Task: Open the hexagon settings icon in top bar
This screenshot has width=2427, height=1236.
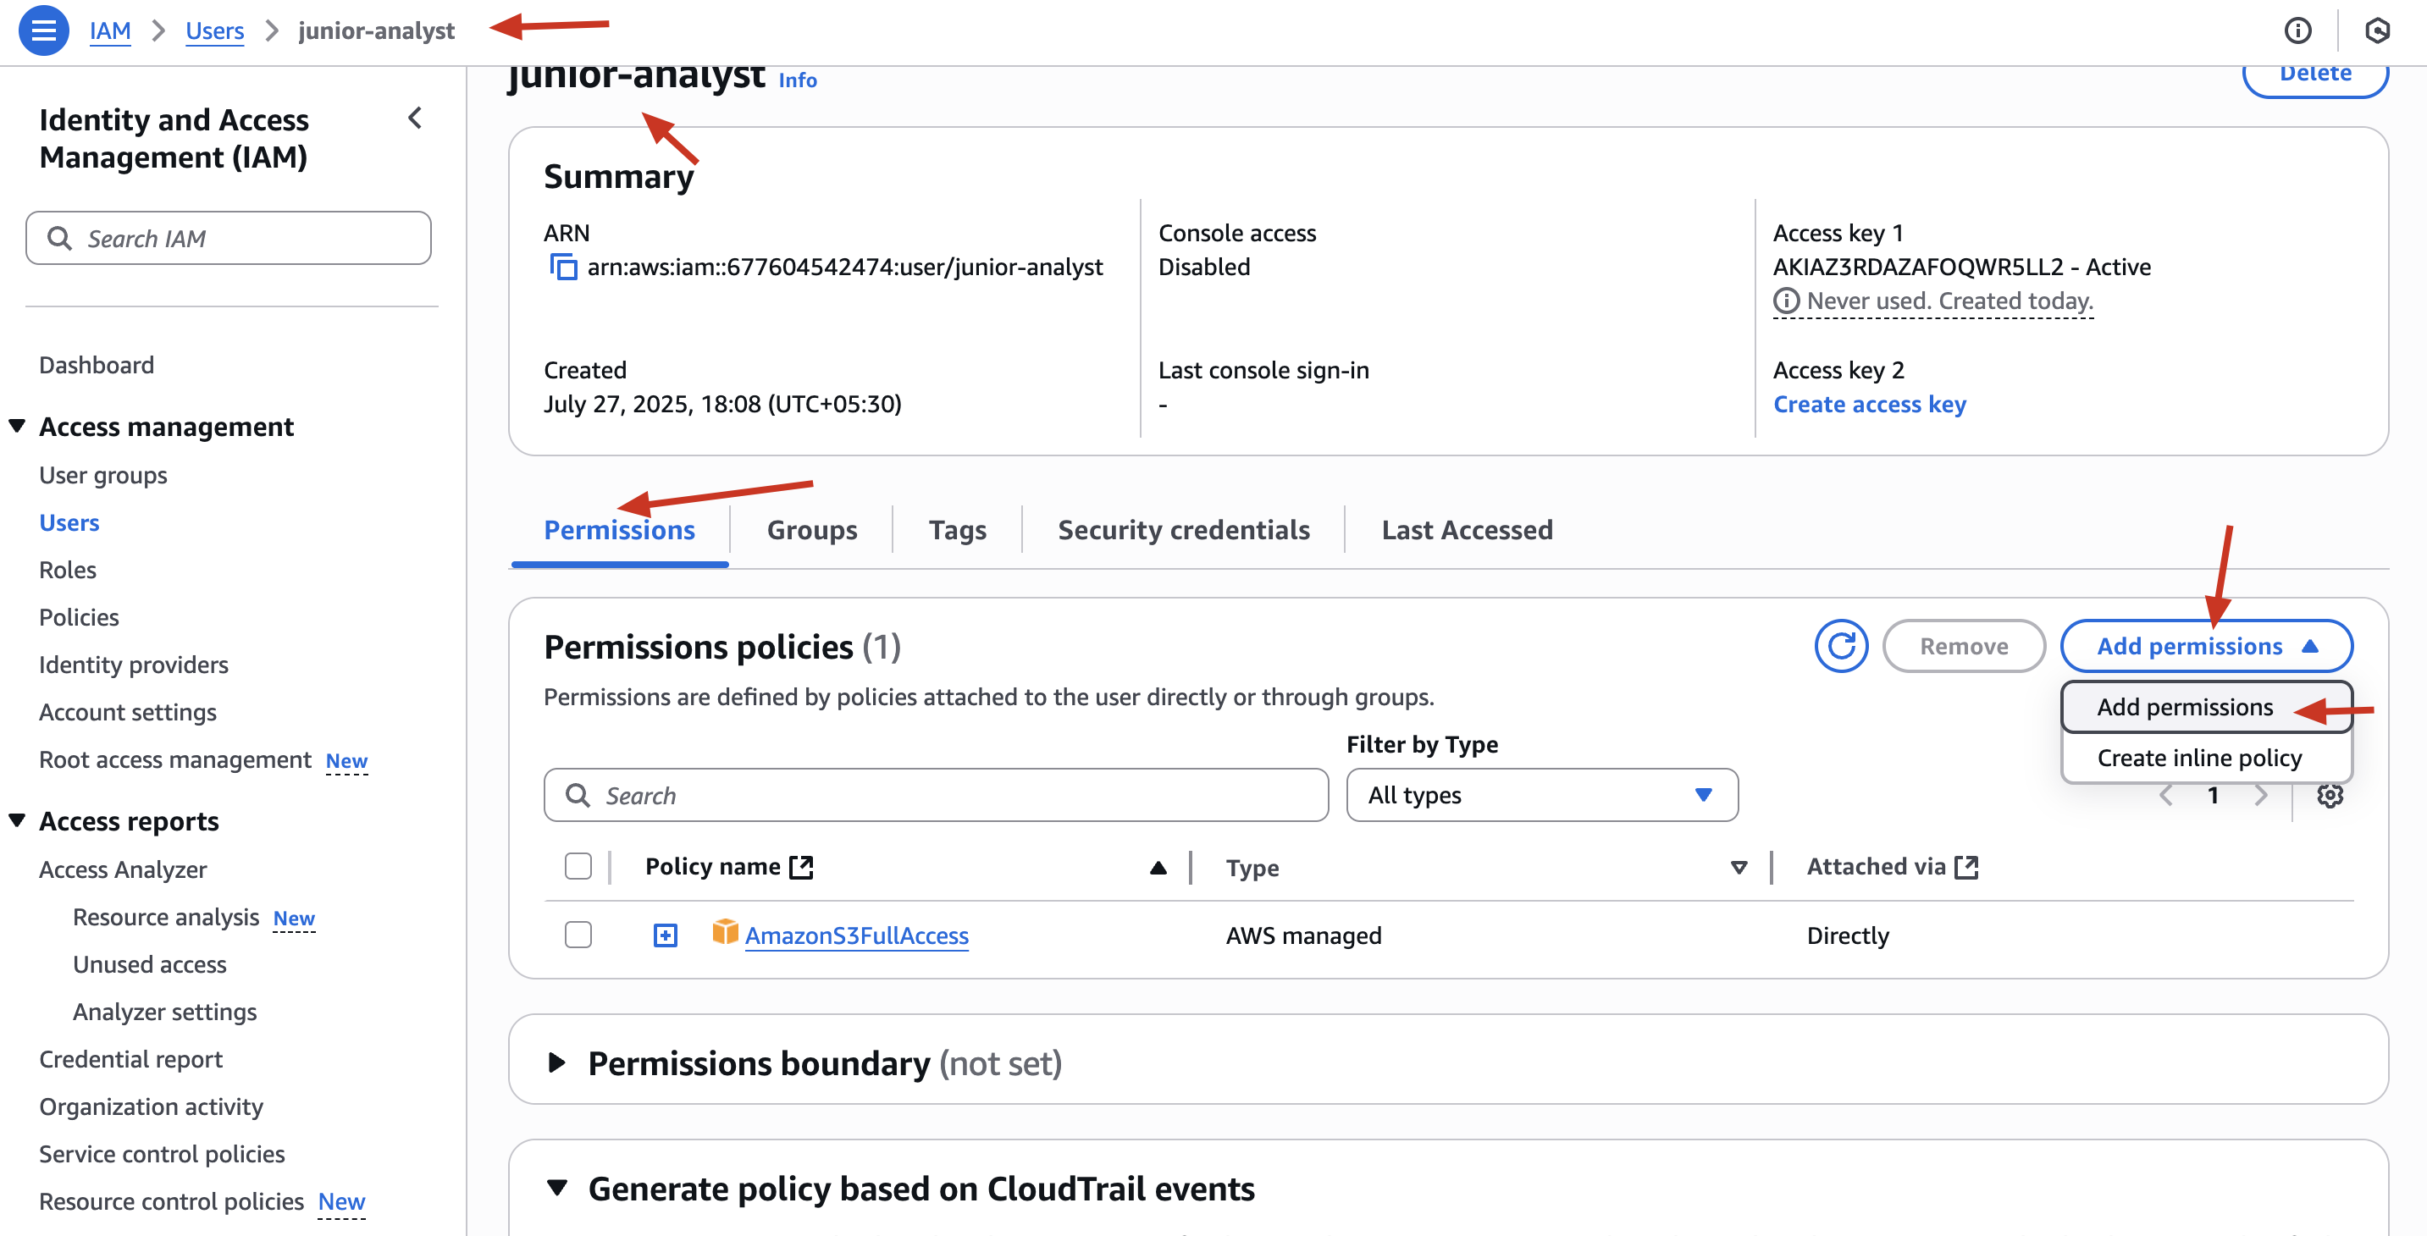Action: pyautogui.click(x=2377, y=31)
